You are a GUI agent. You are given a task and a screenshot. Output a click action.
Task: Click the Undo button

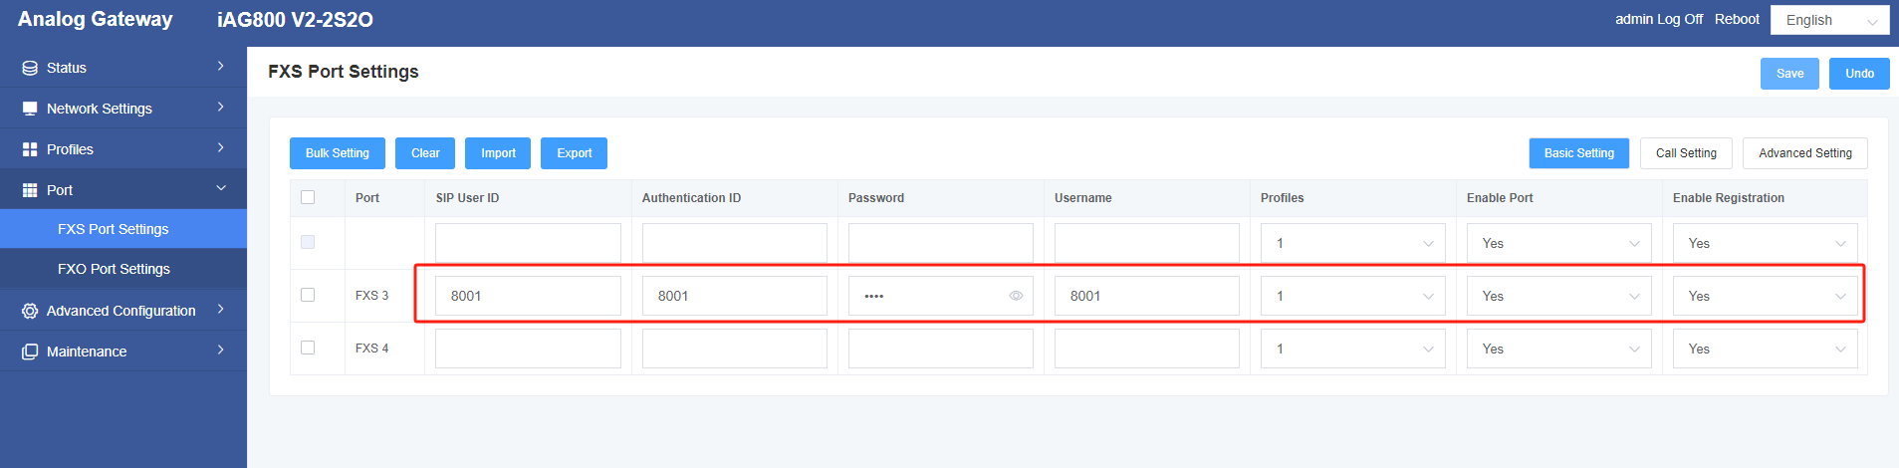[1859, 74]
